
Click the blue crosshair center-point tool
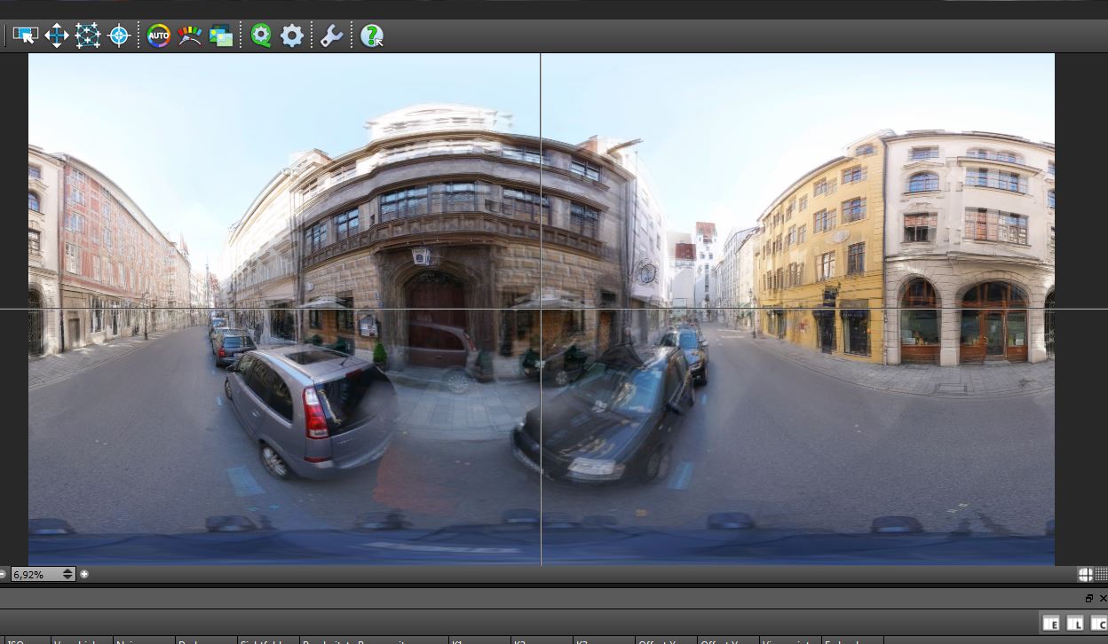119,35
